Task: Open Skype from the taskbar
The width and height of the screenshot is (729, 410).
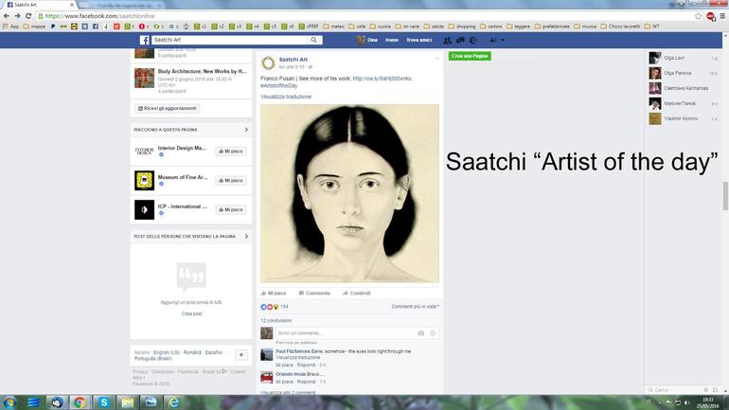Action: pos(104,402)
